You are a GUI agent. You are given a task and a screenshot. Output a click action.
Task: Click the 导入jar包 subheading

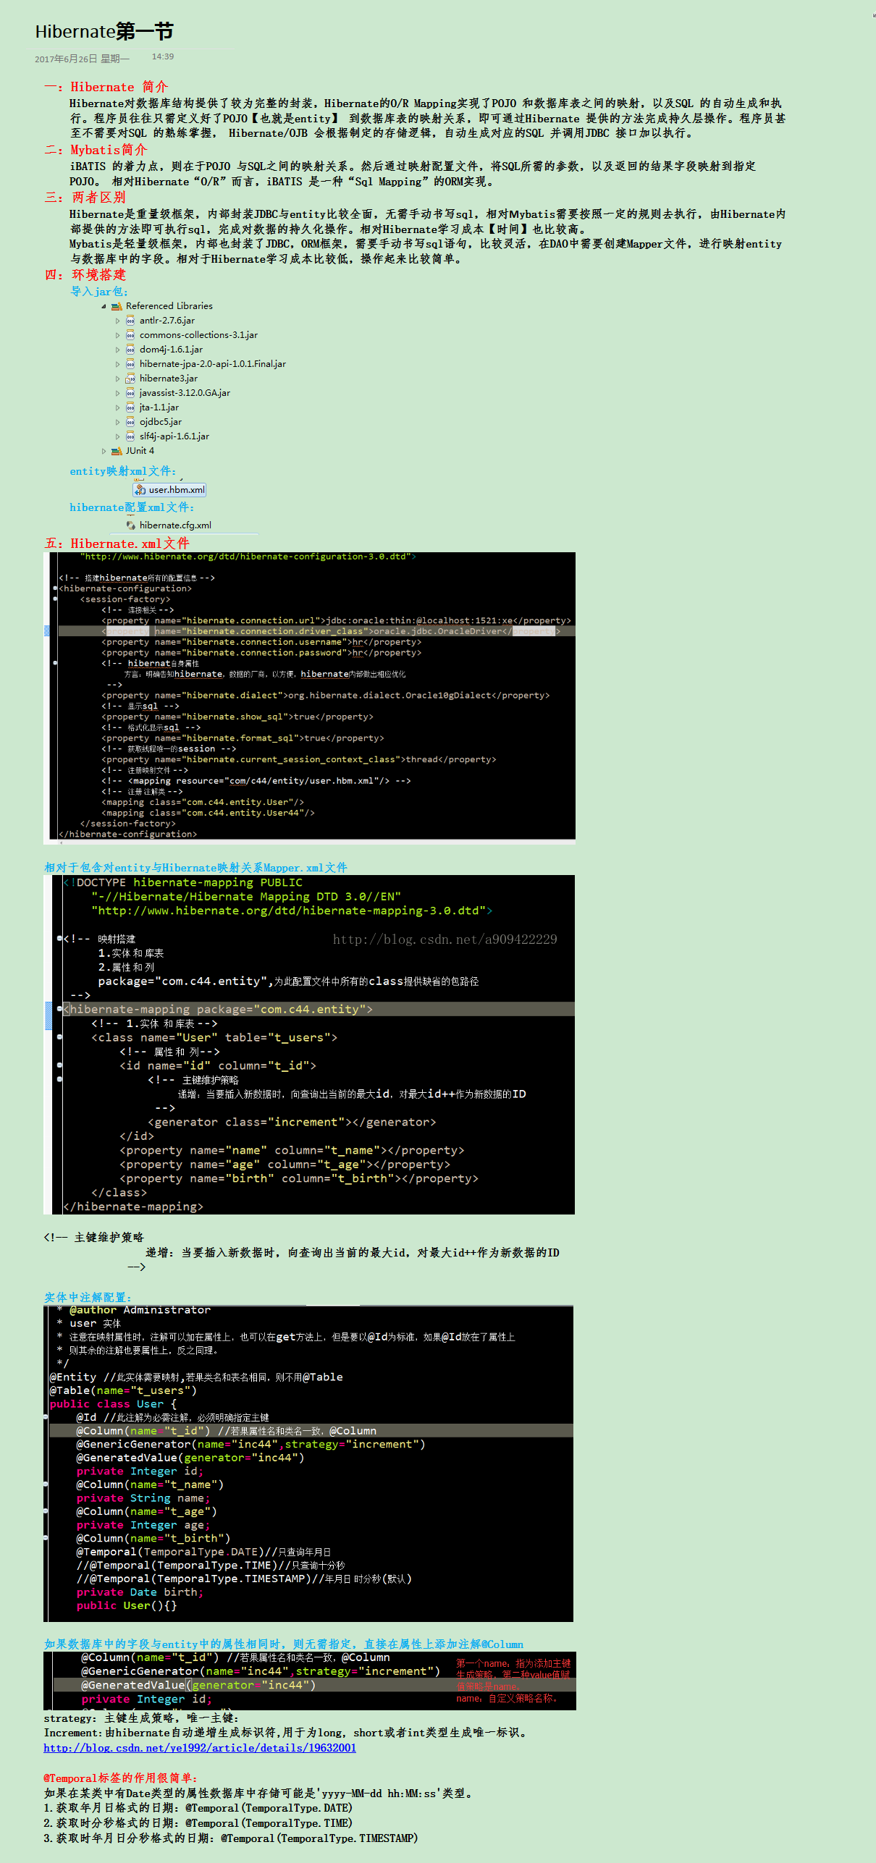pos(99,292)
